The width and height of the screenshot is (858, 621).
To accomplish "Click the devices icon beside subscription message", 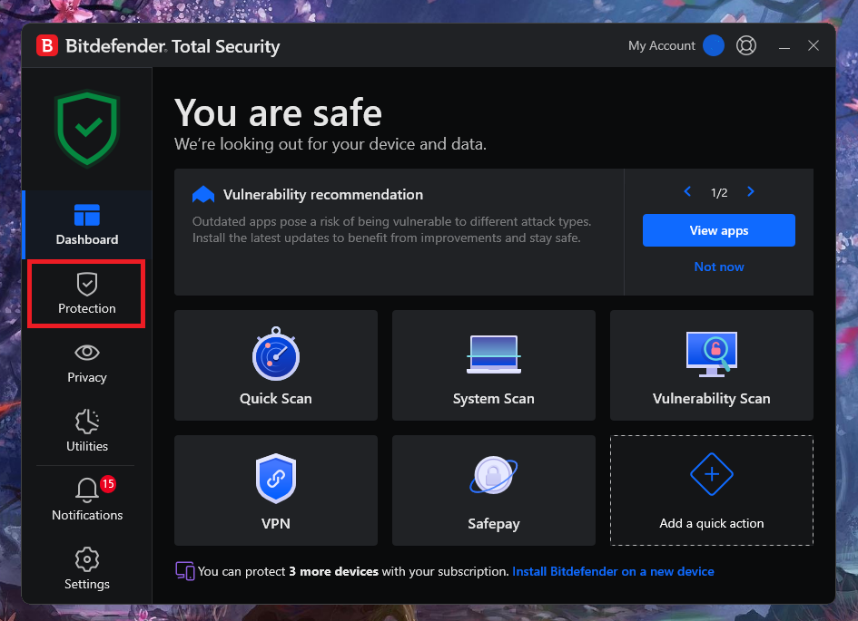I will click(185, 571).
